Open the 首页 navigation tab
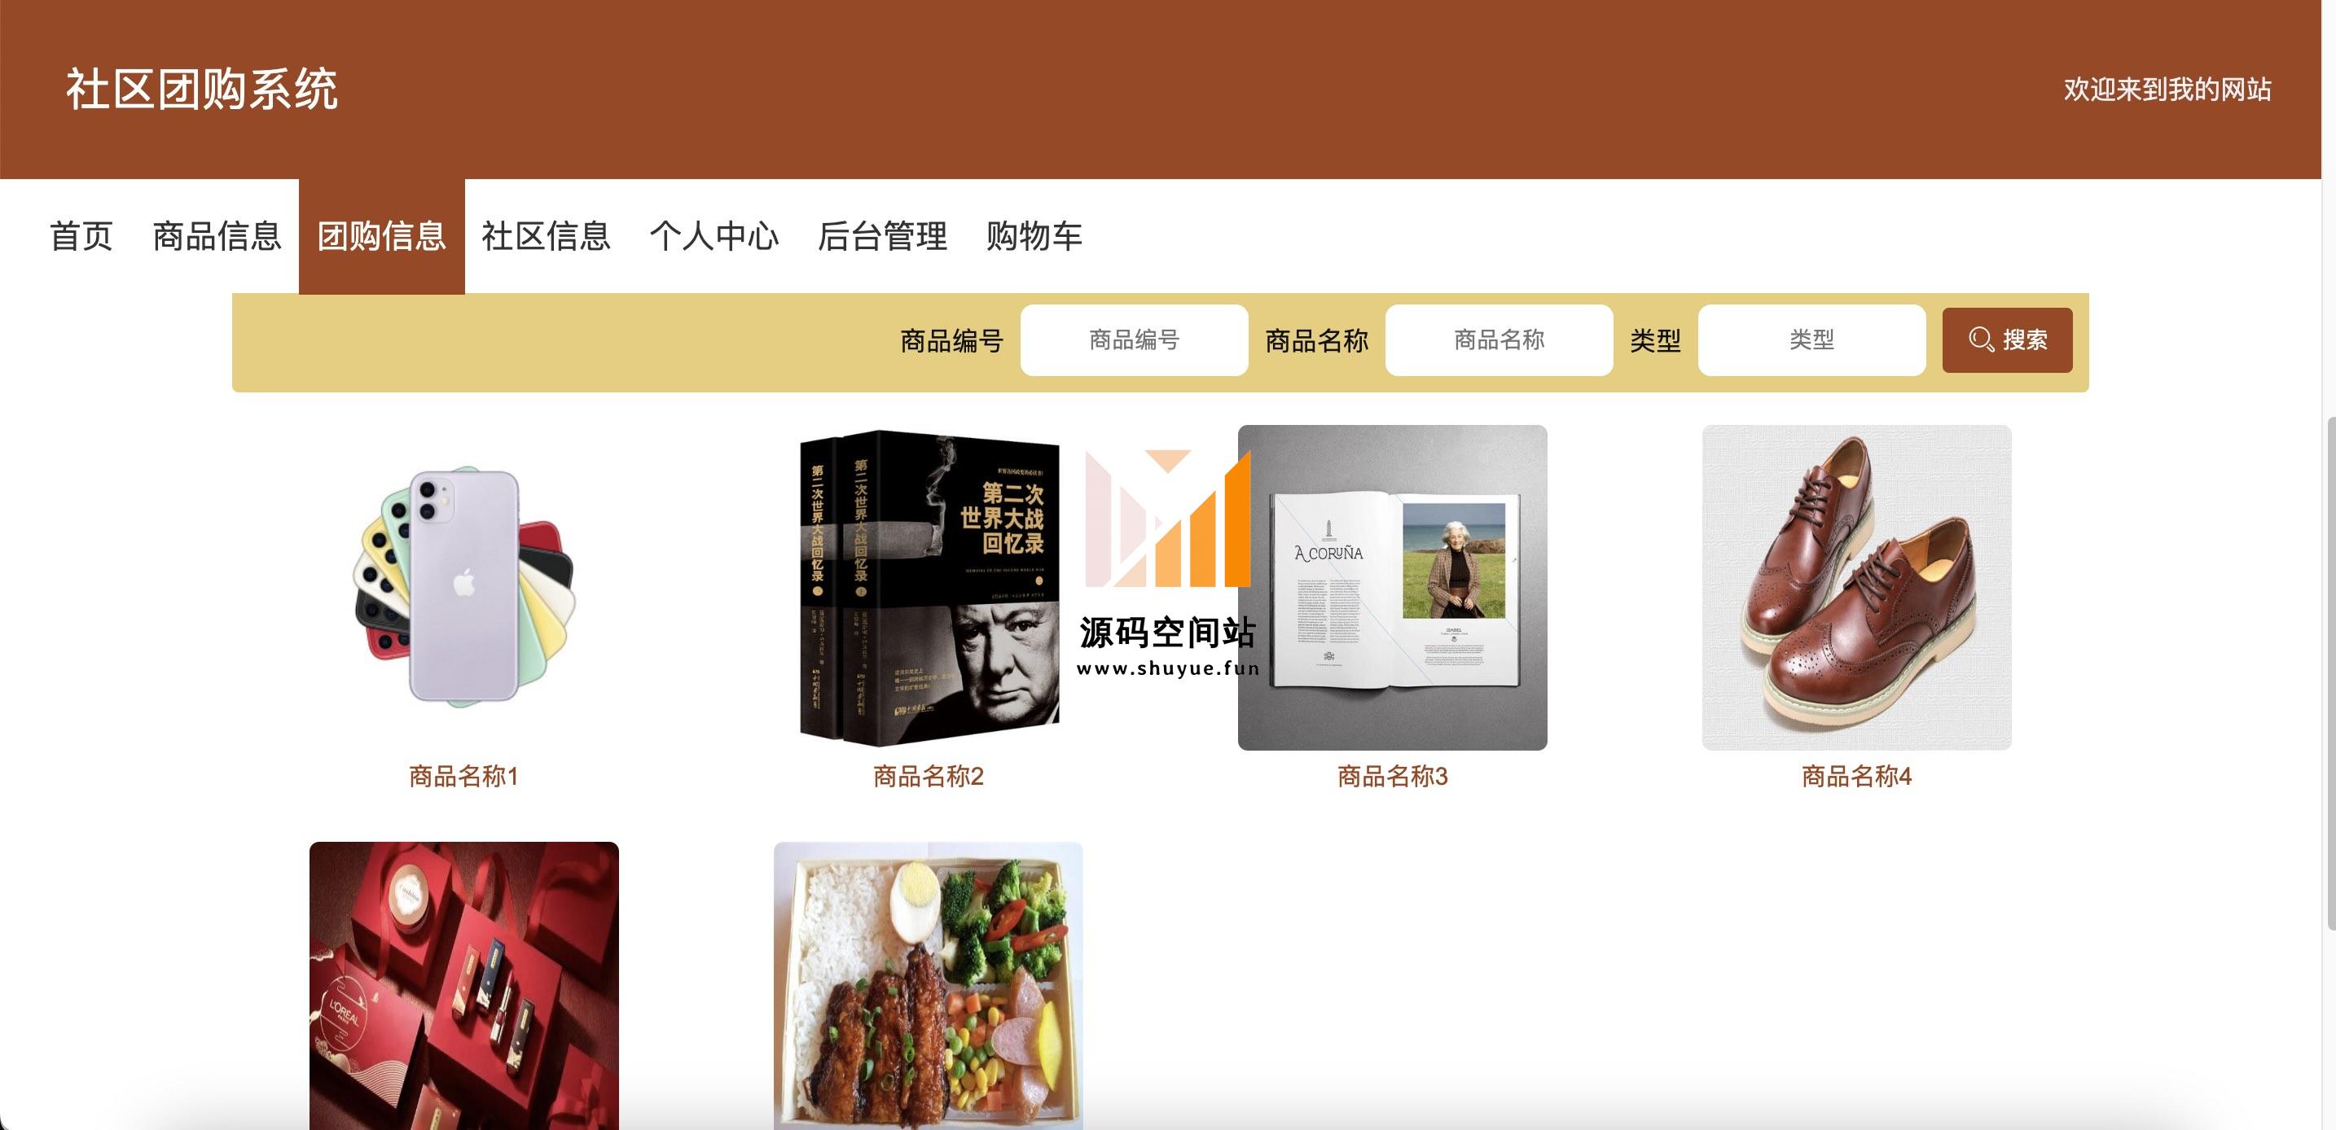The width and height of the screenshot is (2336, 1130). [81, 237]
